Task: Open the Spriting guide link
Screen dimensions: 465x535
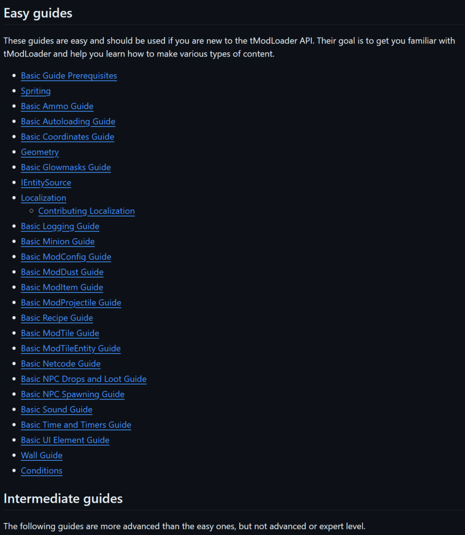Action: click(36, 91)
